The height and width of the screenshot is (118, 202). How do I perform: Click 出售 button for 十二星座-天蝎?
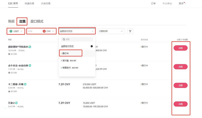(181, 85)
